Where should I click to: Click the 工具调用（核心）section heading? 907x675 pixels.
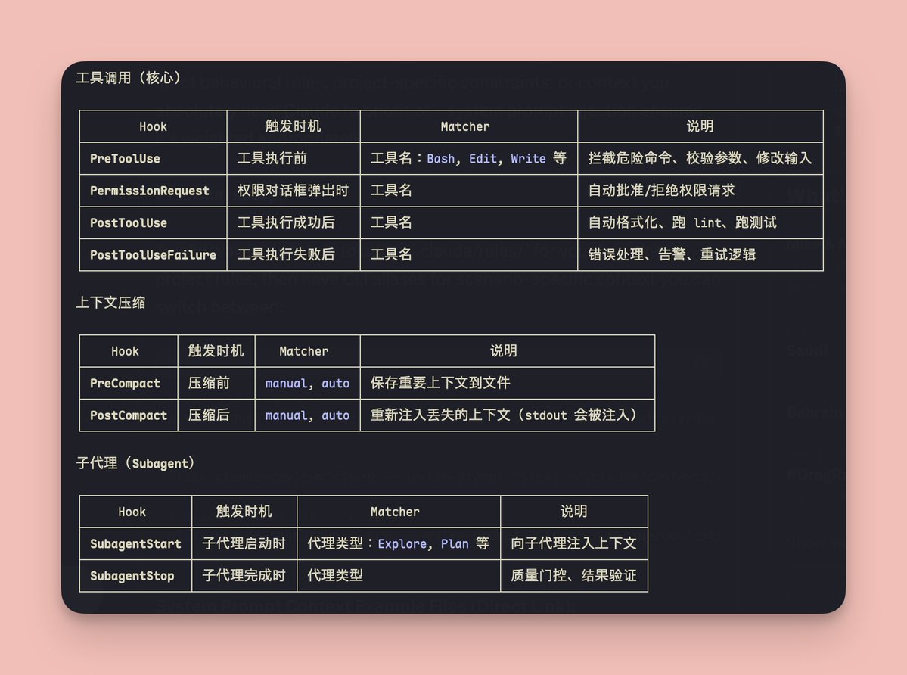[x=129, y=77]
